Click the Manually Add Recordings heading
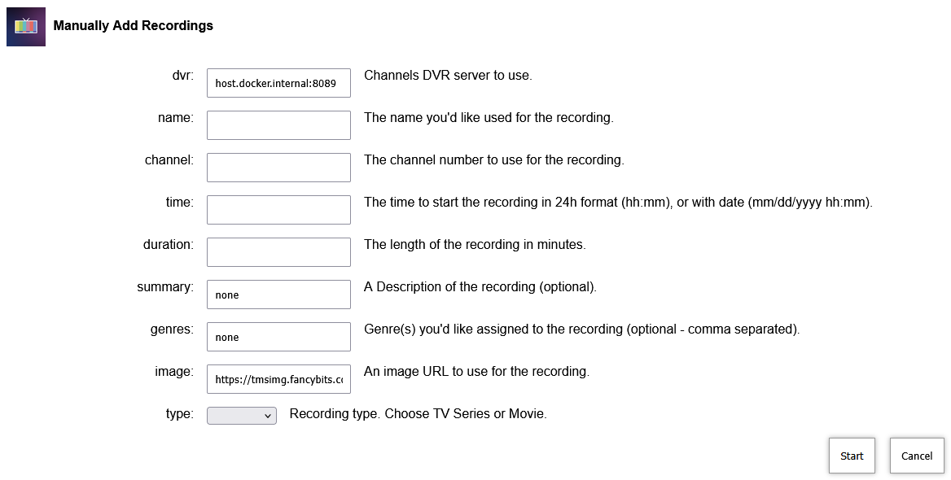951x480 pixels. point(133,26)
